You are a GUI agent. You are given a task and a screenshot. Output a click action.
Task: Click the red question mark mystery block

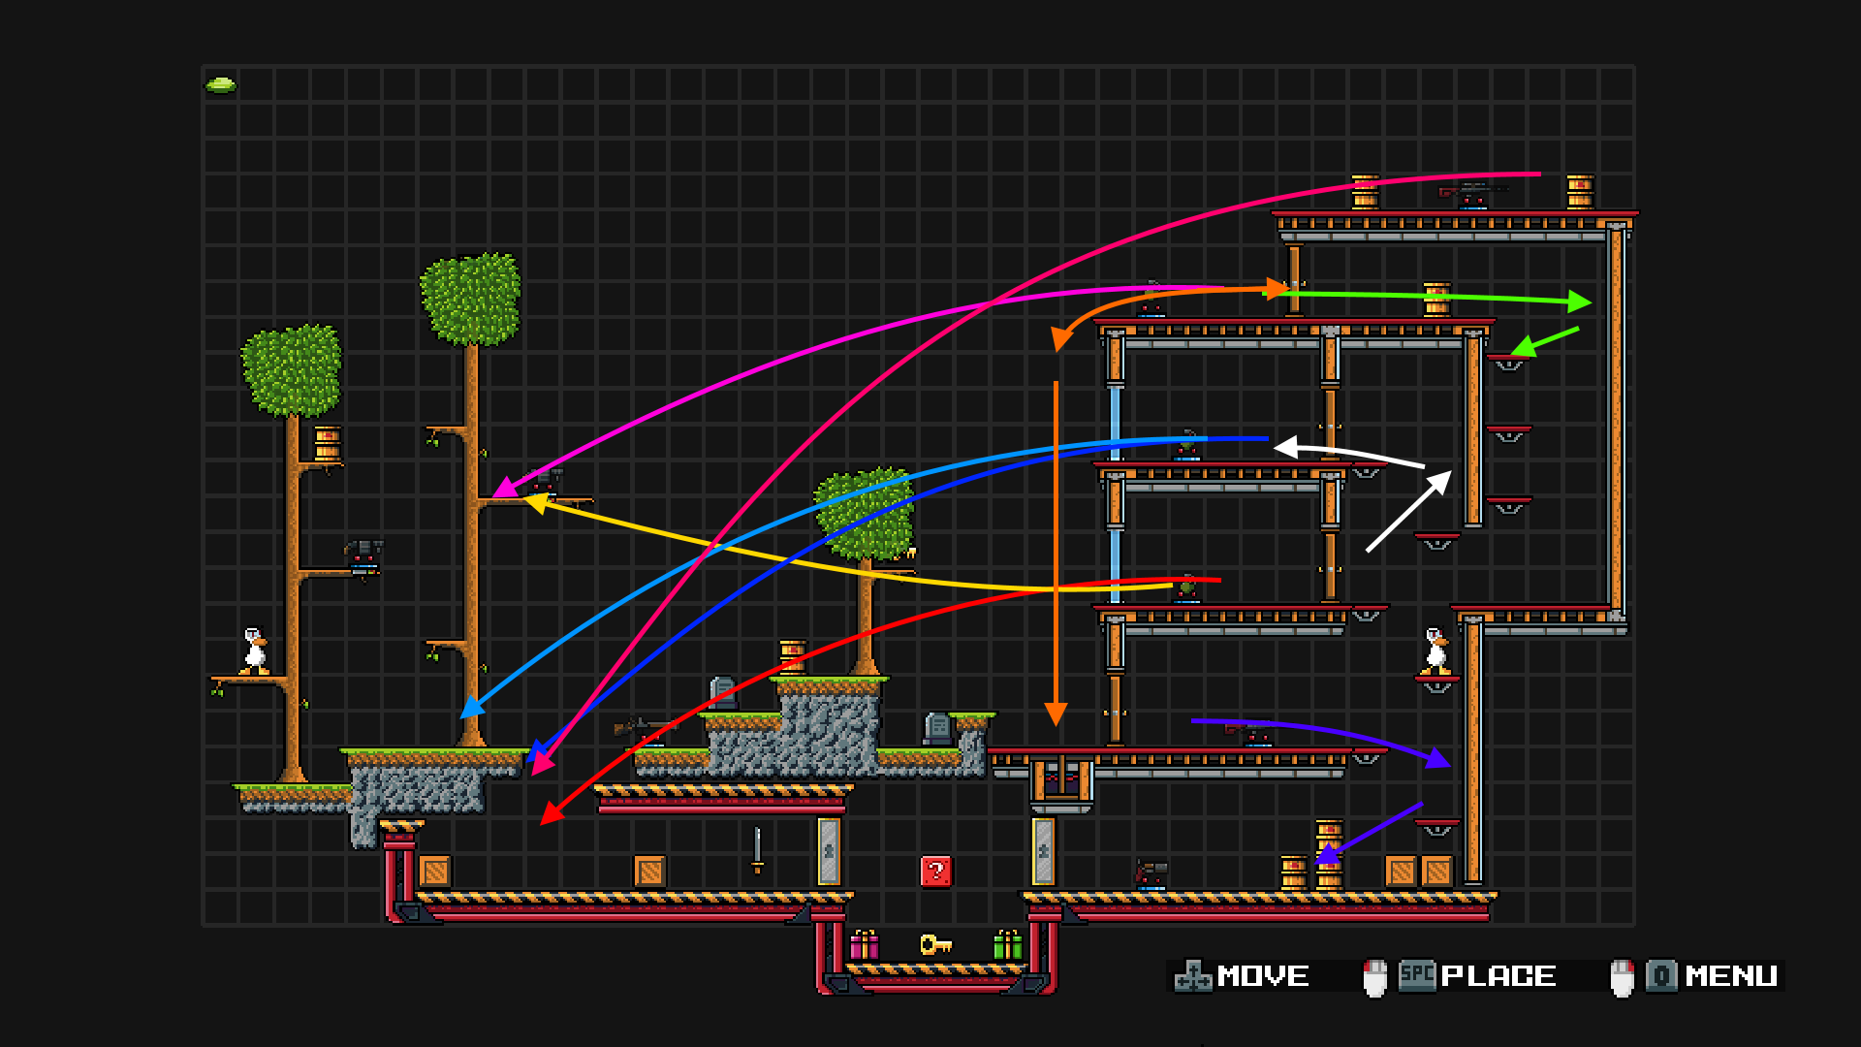(x=935, y=871)
